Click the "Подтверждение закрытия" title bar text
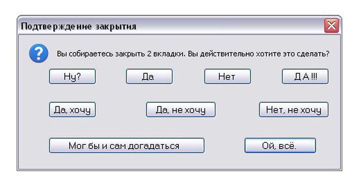This screenshot has width=361, height=189. coord(79,26)
